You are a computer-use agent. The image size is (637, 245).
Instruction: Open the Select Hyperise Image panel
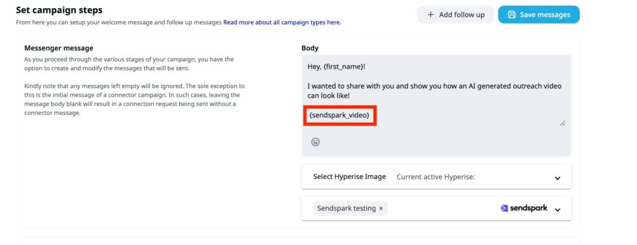(436, 177)
